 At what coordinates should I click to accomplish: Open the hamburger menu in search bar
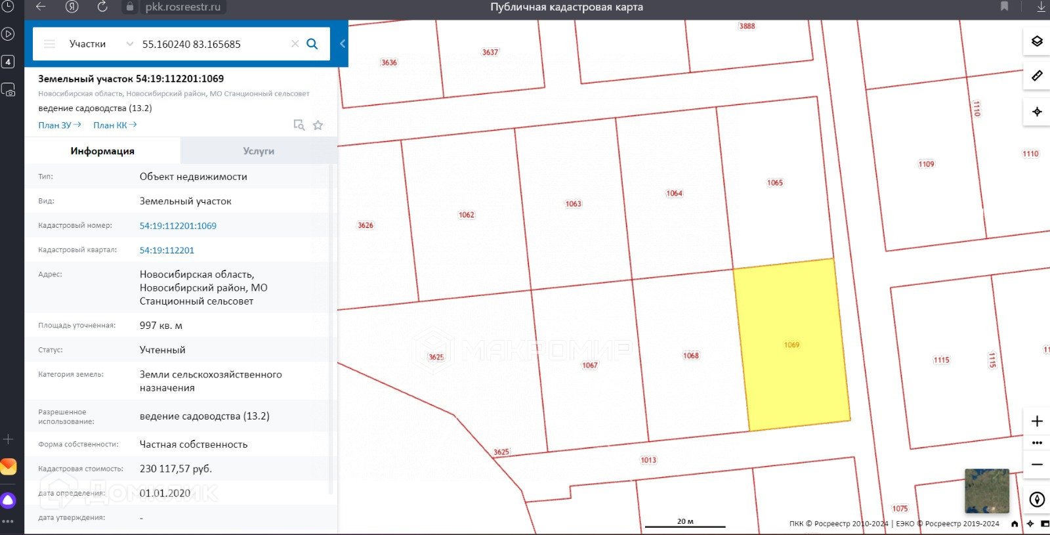tap(49, 44)
